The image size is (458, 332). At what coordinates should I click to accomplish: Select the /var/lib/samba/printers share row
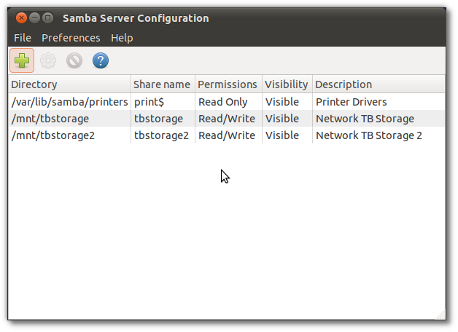click(x=227, y=102)
